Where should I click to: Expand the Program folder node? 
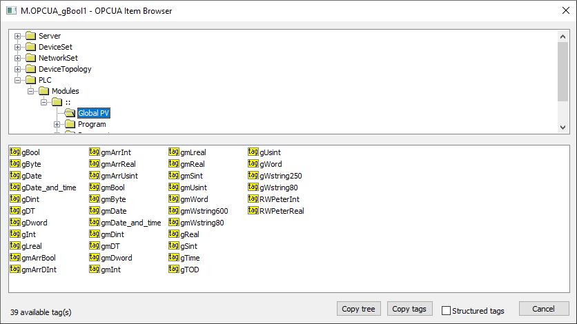57,124
